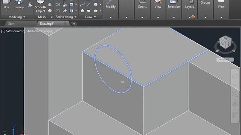Select the Rectangle draw tool
The width and height of the screenshot is (241, 135).
point(89,11)
